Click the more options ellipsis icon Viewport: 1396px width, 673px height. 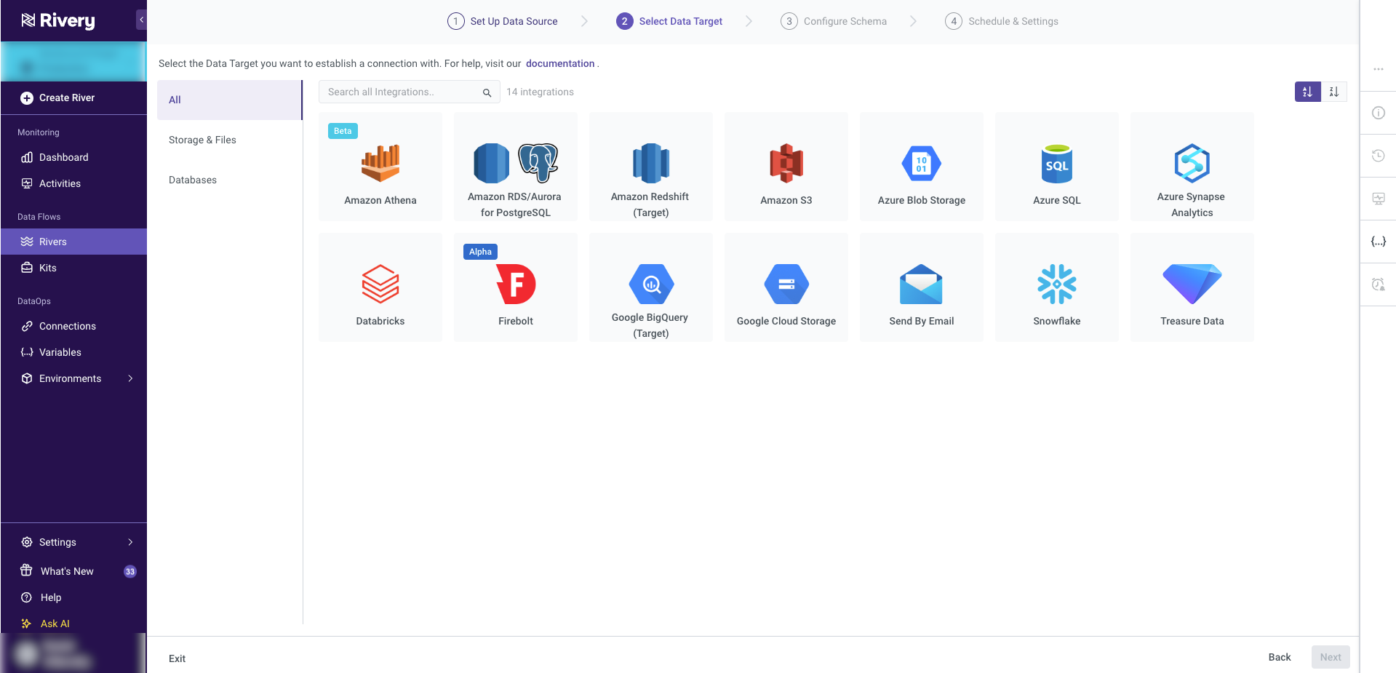click(1379, 69)
